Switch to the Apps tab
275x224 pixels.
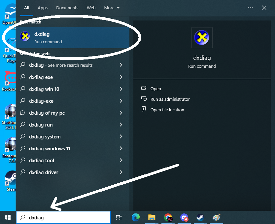pyautogui.click(x=43, y=8)
